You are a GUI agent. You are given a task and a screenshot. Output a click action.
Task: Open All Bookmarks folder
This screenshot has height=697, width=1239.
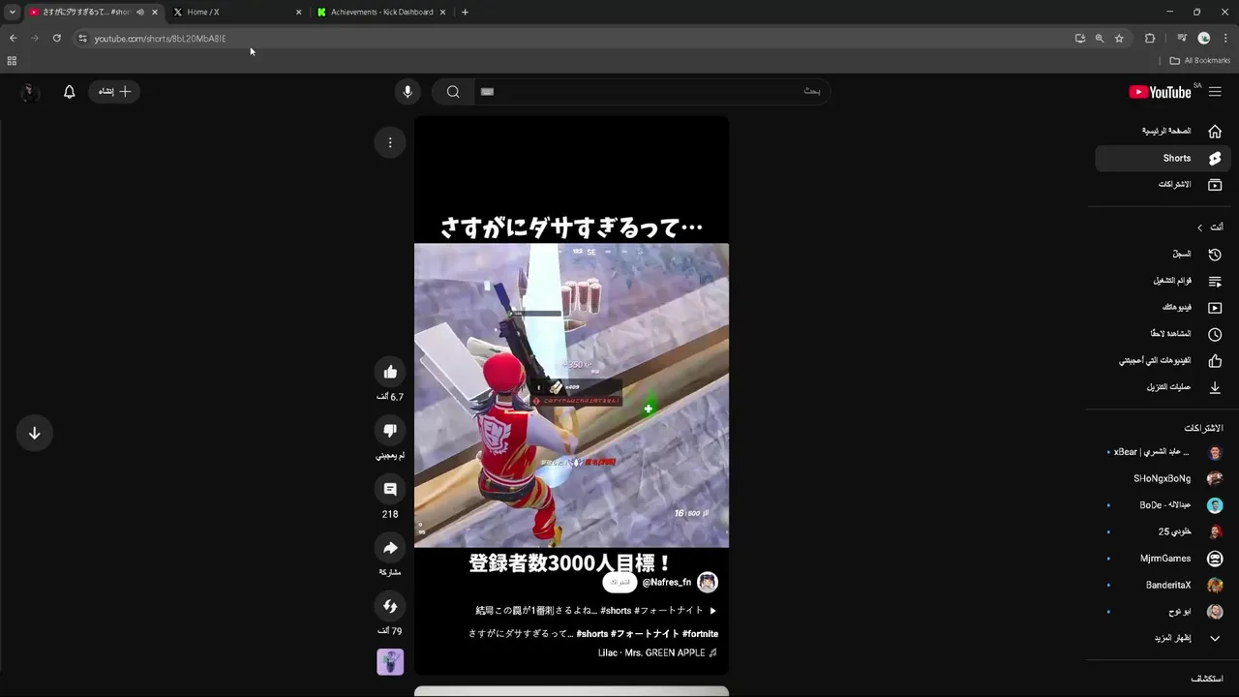click(x=1199, y=61)
